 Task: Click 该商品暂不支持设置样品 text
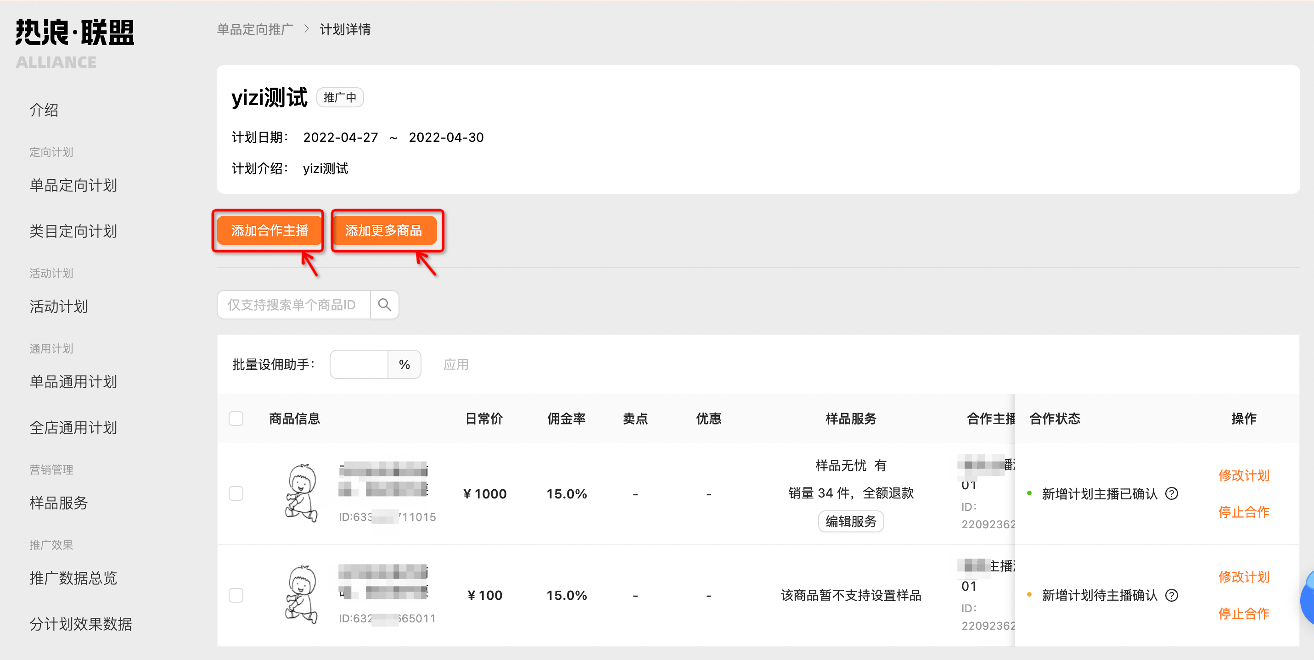tap(851, 595)
